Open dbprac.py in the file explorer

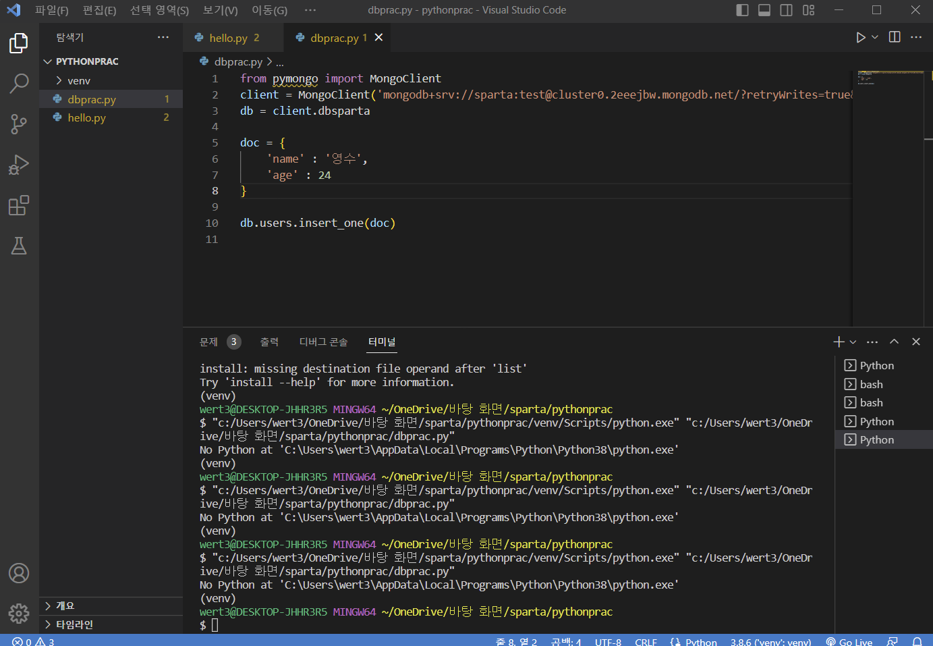[x=111, y=99]
